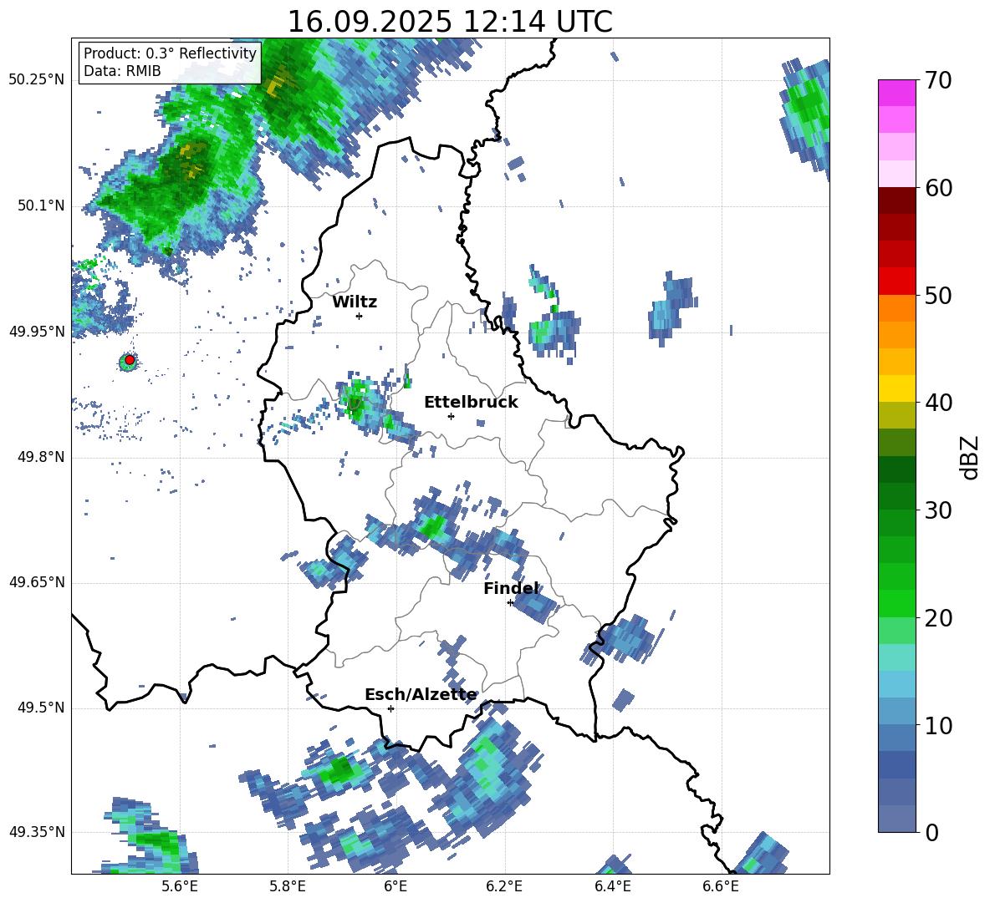Click the yellow colorbar segment near 40

pyautogui.click(x=896, y=388)
